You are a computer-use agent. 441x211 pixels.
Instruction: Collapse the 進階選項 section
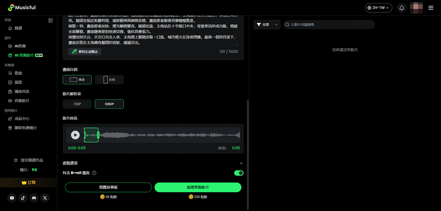(x=241, y=163)
